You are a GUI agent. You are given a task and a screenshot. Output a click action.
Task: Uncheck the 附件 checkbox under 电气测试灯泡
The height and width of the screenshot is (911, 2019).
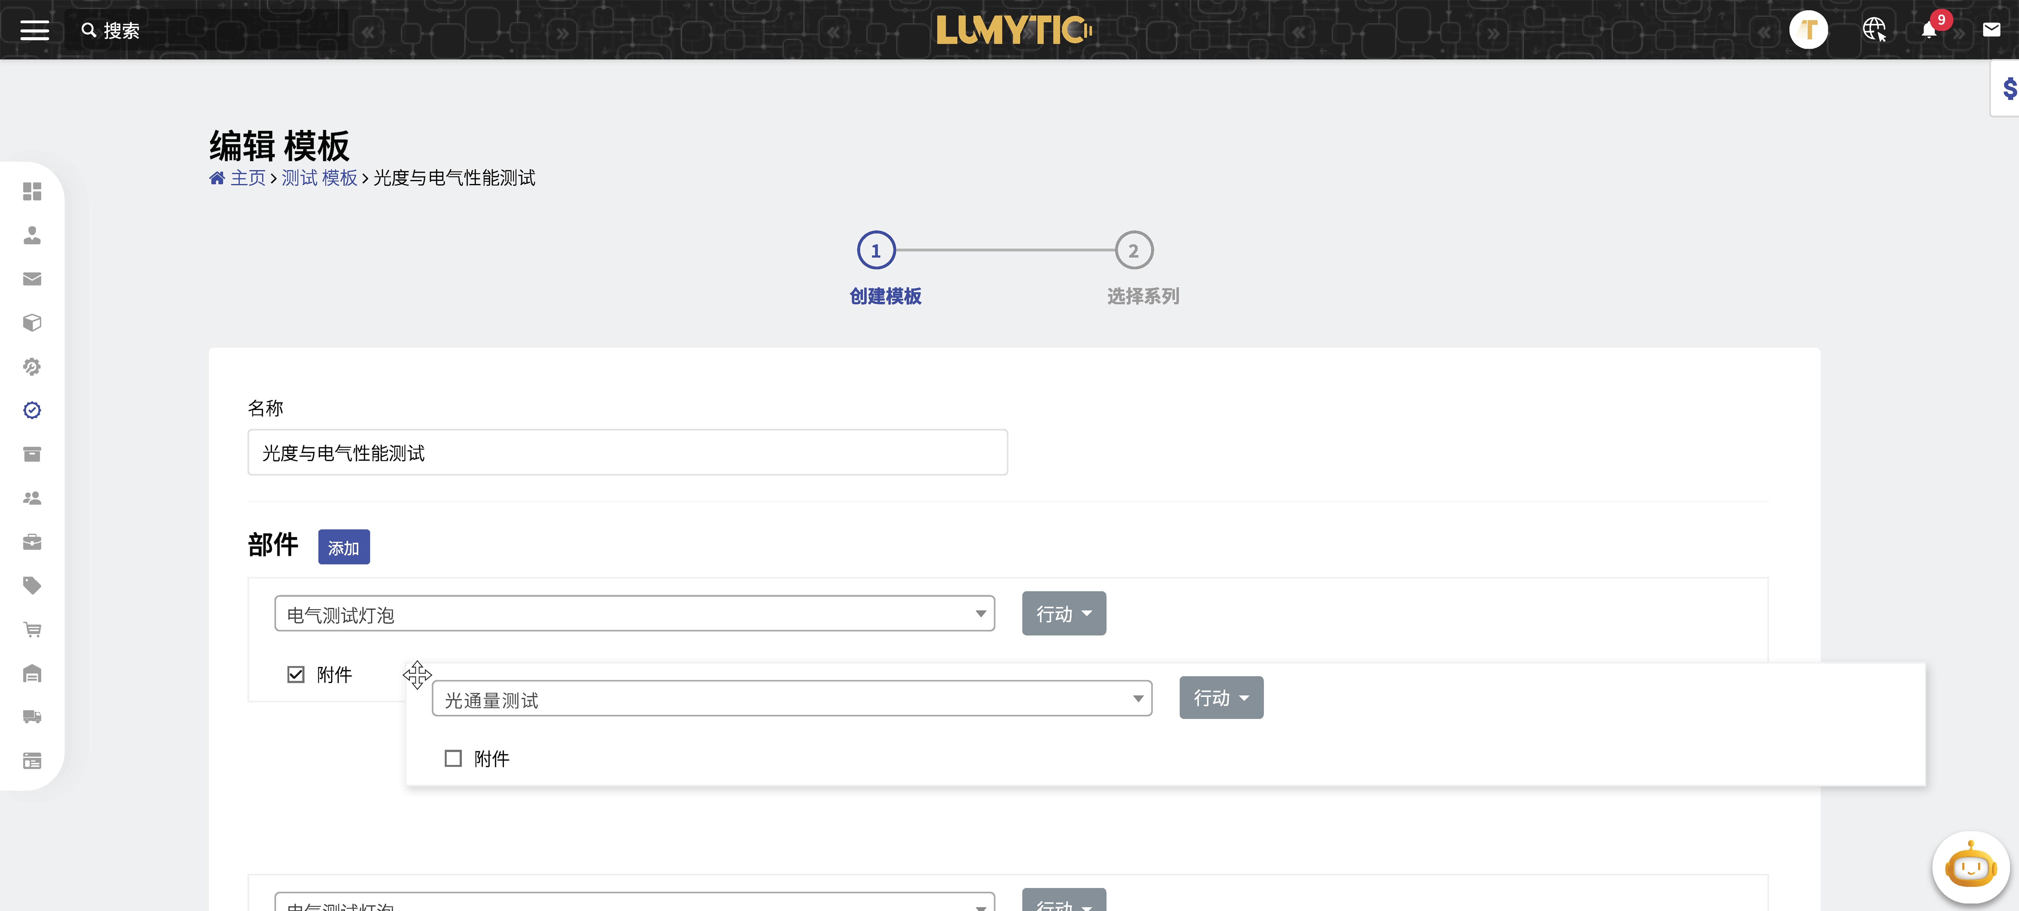(295, 674)
